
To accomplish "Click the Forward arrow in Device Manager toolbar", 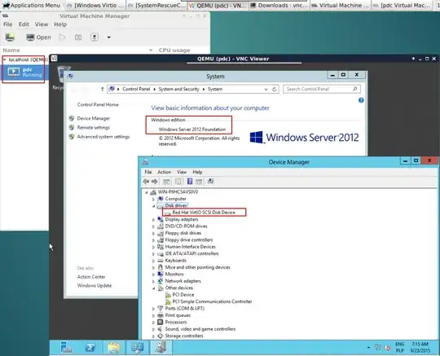I will (155, 182).
